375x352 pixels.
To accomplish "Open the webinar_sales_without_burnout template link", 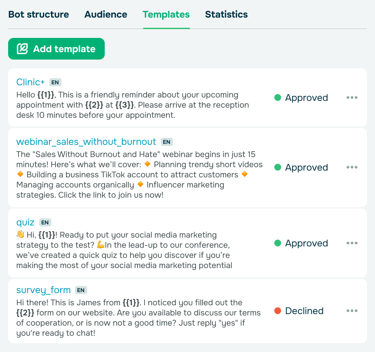I will [86, 142].
